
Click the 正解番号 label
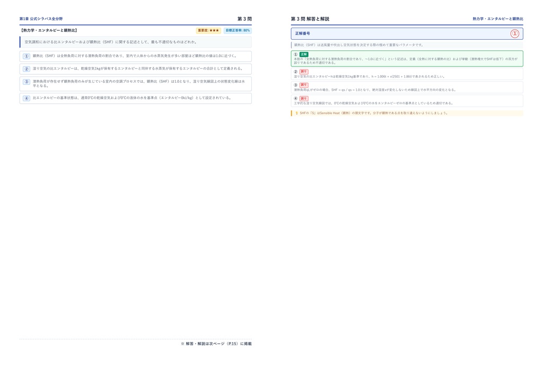click(303, 33)
